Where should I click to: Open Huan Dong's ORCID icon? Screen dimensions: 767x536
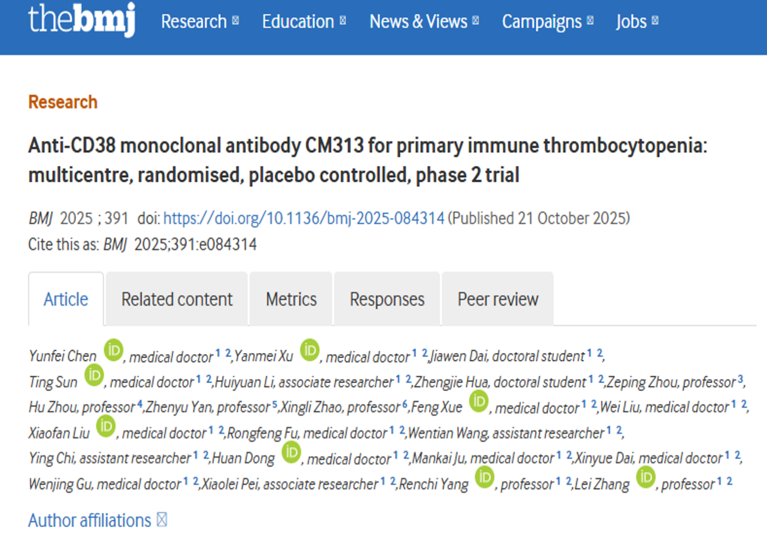(291, 452)
